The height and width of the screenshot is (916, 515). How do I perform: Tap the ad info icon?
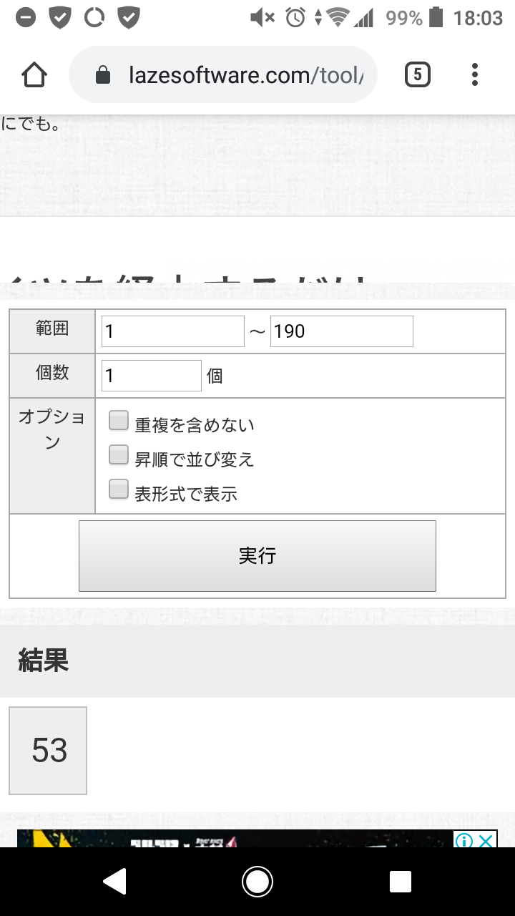point(464,840)
